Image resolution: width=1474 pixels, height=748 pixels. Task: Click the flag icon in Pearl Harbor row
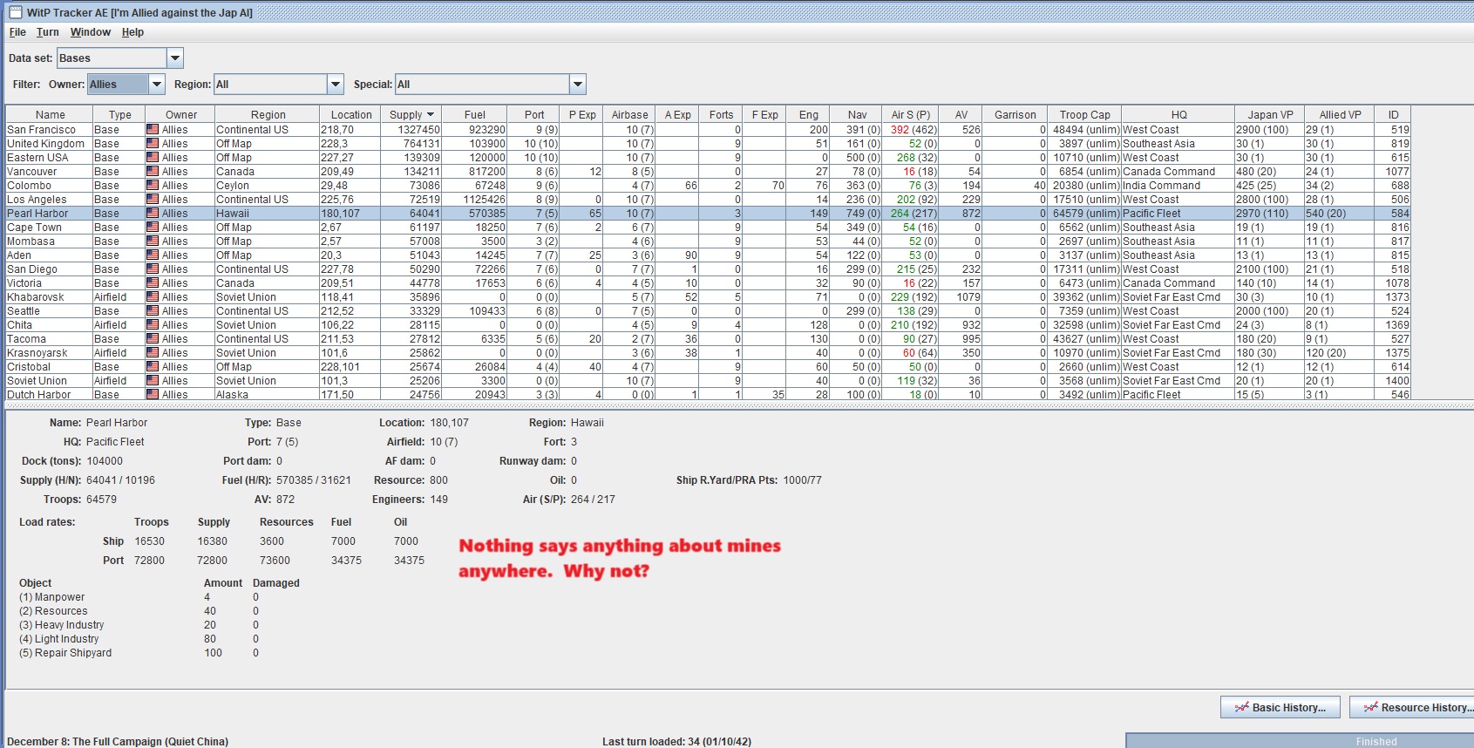click(153, 214)
